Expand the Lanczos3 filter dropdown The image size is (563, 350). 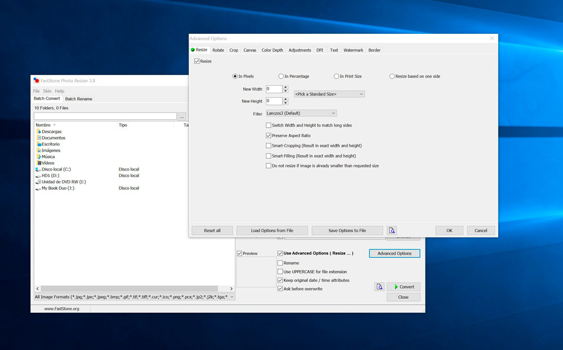(x=301, y=113)
